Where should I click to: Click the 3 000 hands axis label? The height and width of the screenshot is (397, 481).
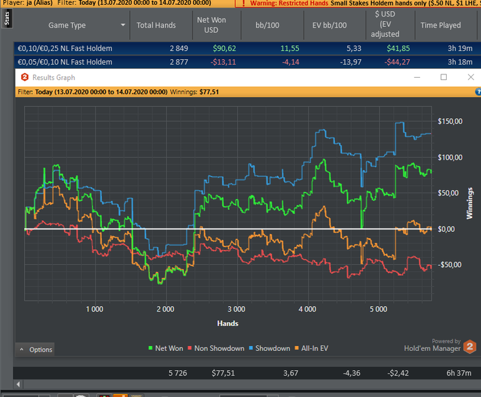[x=236, y=309]
